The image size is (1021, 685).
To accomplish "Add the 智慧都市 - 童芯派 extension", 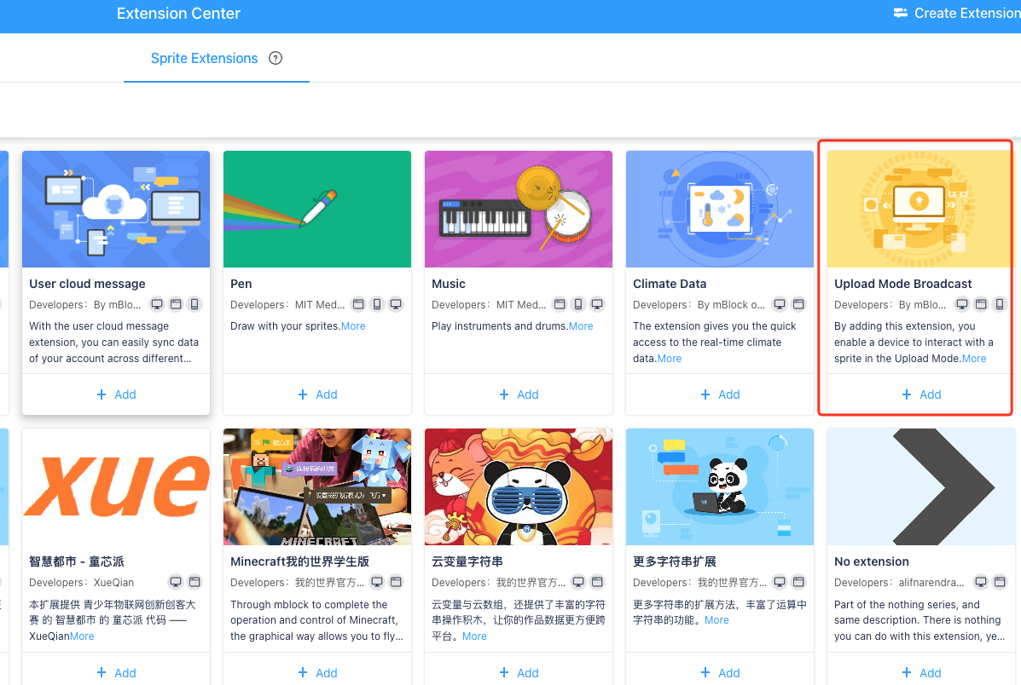I will [x=116, y=672].
